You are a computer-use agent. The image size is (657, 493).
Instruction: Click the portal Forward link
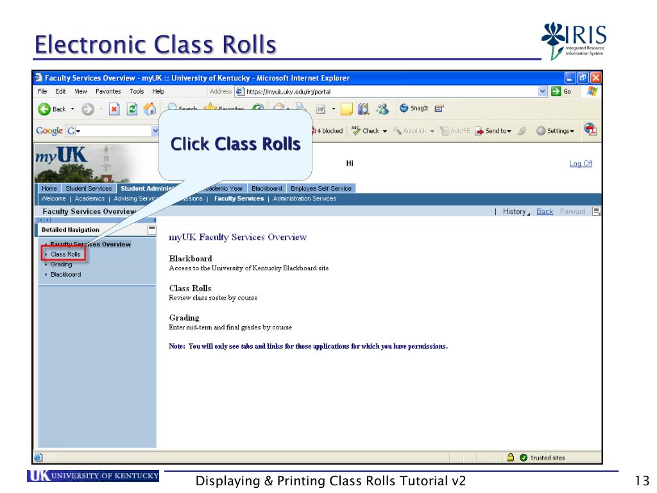coord(572,212)
